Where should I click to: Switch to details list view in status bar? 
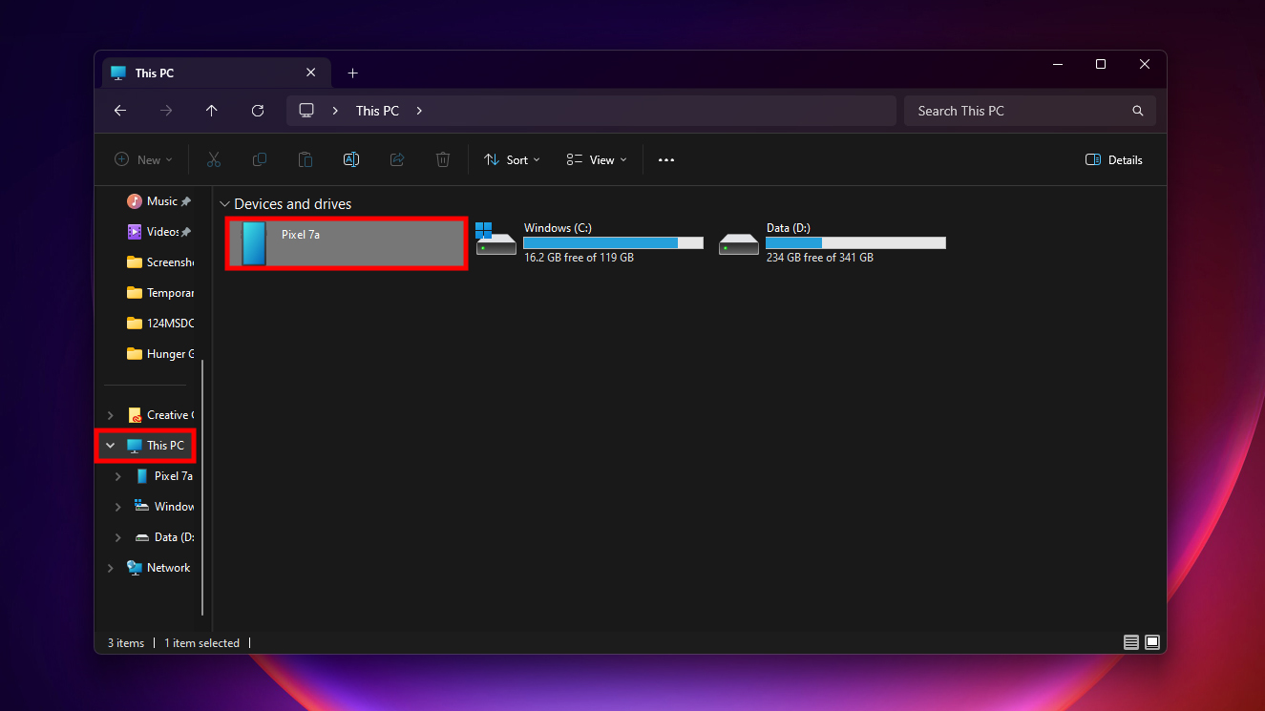(x=1131, y=642)
